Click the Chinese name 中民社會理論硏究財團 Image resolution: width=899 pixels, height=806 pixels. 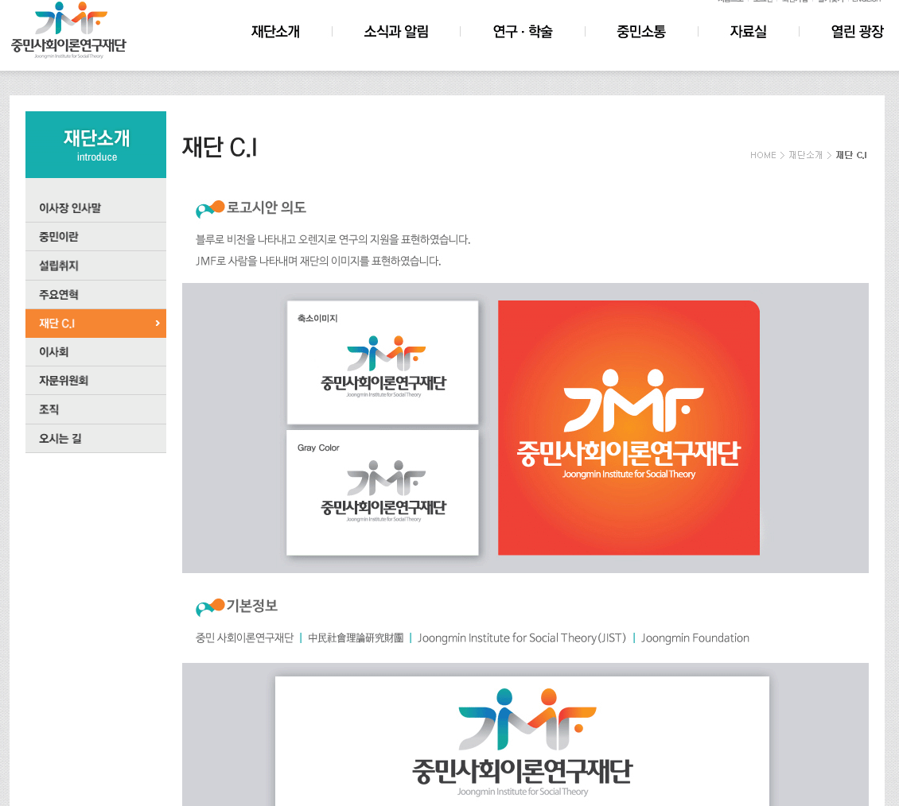coord(356,637)
